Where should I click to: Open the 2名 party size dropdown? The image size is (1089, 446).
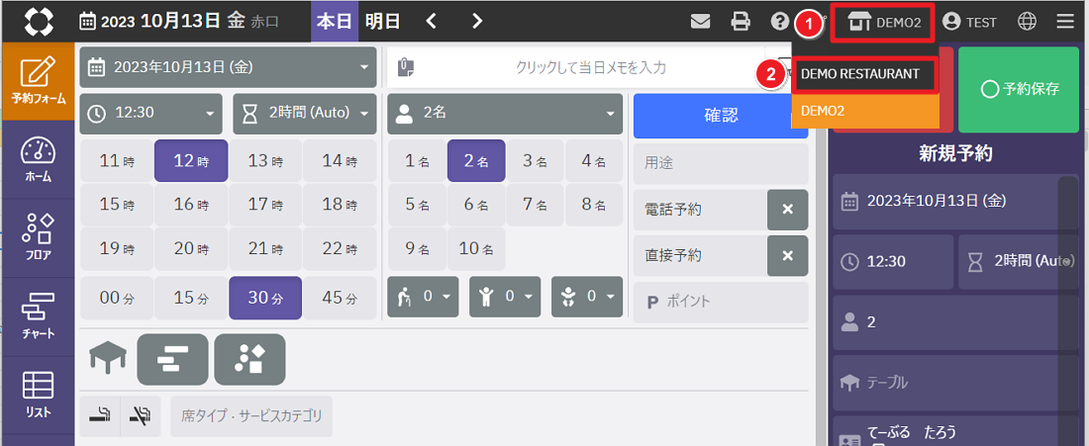click(x=504, y=113)
